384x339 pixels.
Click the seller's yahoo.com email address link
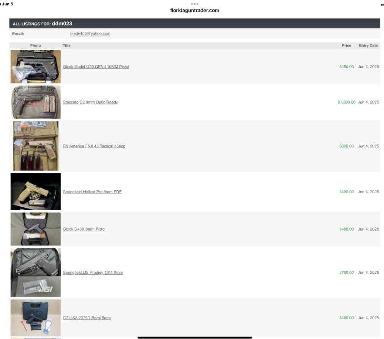(x=90, y=33)
